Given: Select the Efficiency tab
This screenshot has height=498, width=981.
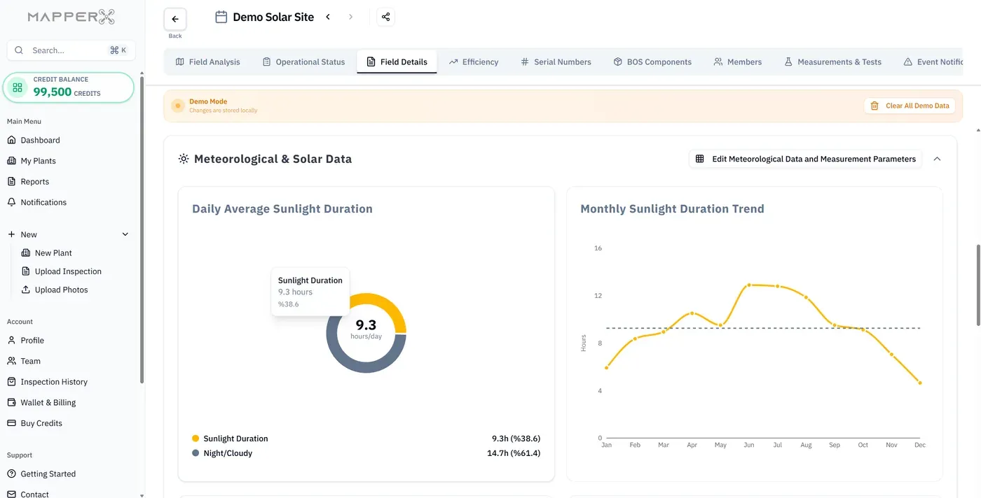Looking at the screenshot, I should [474, 62].
